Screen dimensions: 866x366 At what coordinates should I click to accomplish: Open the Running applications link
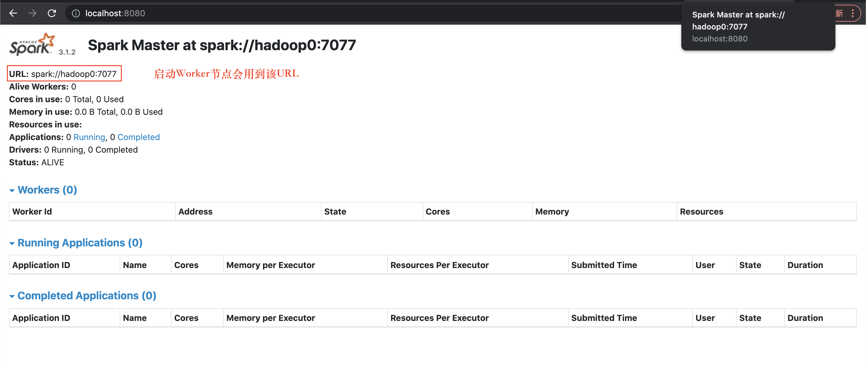89,137
